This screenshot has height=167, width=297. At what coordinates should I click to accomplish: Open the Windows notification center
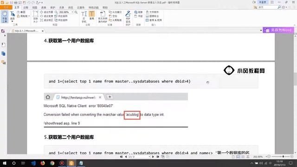pyautogui.click(x=291, y=163)
